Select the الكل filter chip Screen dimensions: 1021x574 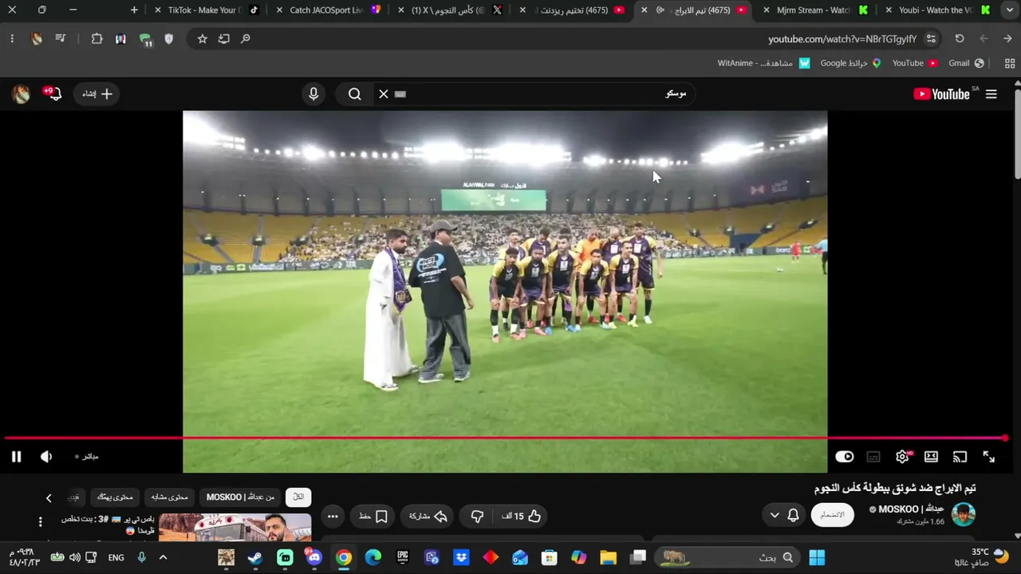298,497
